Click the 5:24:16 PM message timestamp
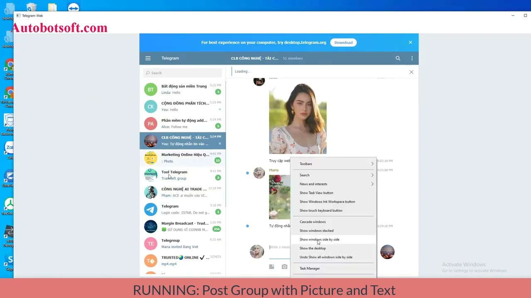The width and height of the screenshot is (531, 298). [385, 226]
